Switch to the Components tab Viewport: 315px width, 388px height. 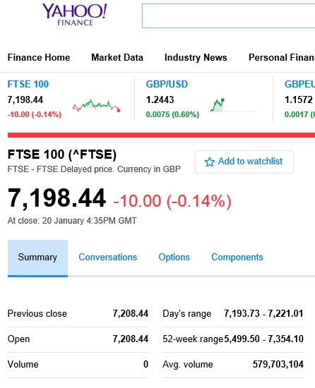coord(237,257)
